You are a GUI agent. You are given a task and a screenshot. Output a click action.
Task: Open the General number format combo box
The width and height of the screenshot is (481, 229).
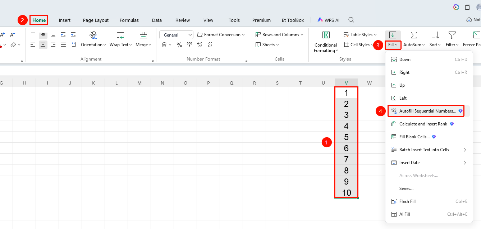tap(177, 35)
